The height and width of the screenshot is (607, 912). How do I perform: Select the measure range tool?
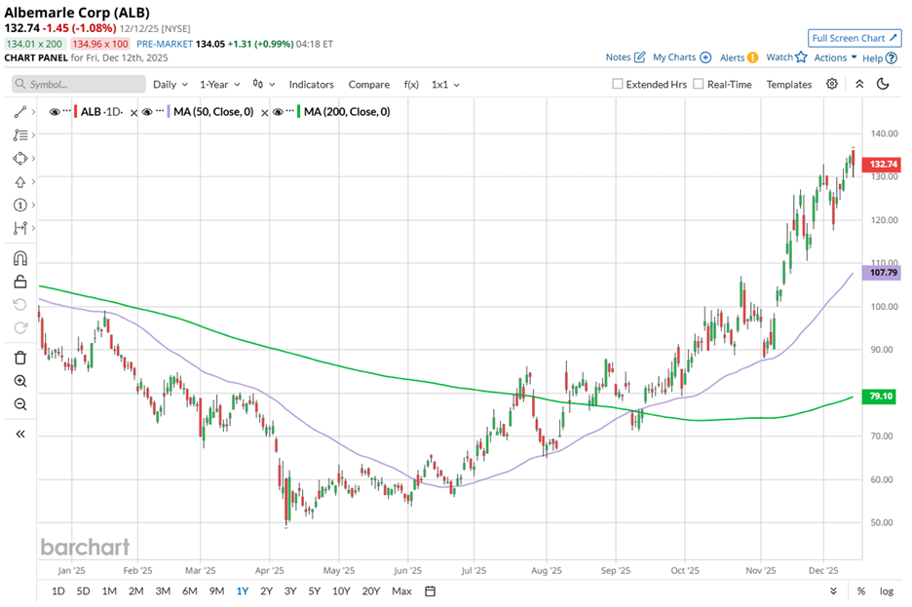[x=20, y=228]
